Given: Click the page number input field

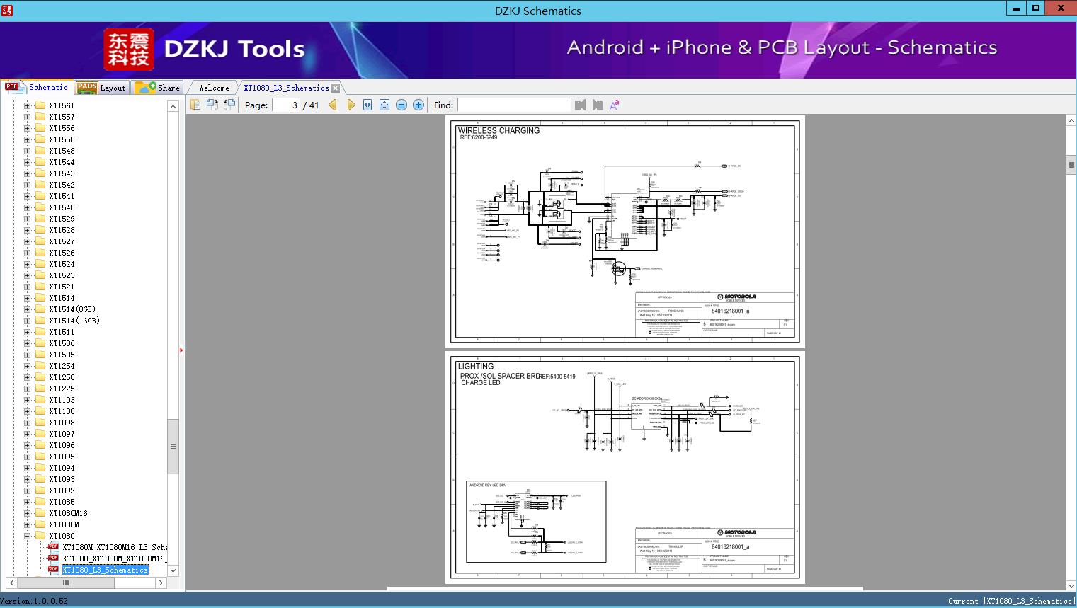Looking at the screenshot, I should (286, 105).
